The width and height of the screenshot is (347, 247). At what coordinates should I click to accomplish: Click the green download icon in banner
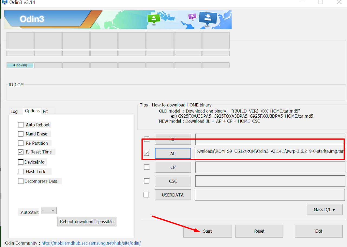coord(154,18)
